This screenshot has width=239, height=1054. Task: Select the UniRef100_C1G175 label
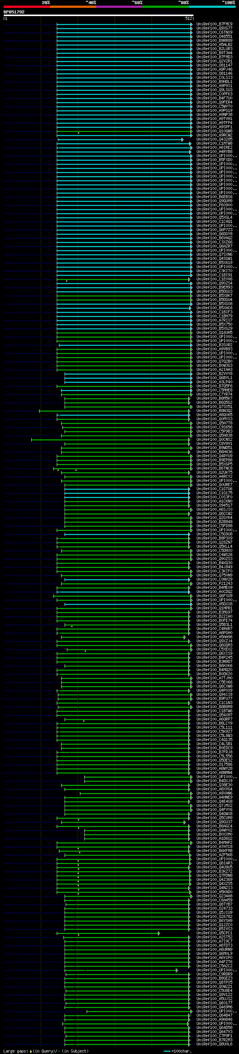click(214, 493)
